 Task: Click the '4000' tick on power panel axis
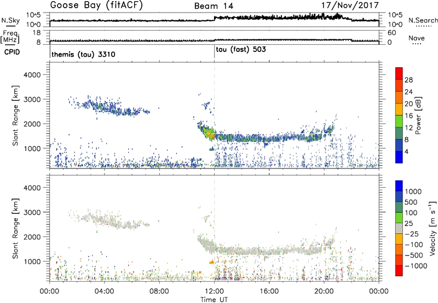point(32,75)
